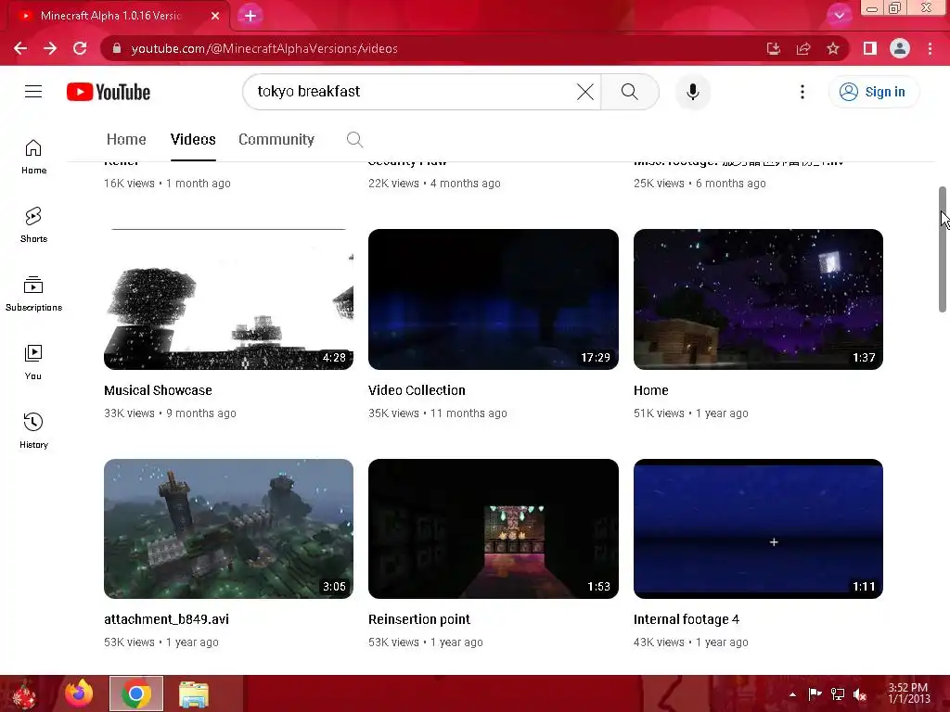The height and width of the screenshot is (712, 950).
Task: Launch Firefox from the taskbar
Action: tap(80, 693)
